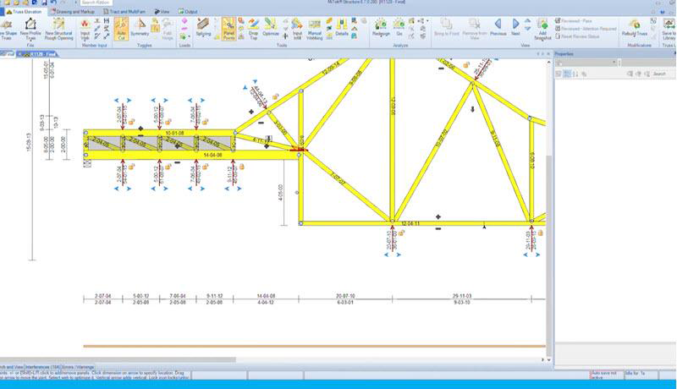Mark Reviewed - Attention Required

(x=586, y=29)
